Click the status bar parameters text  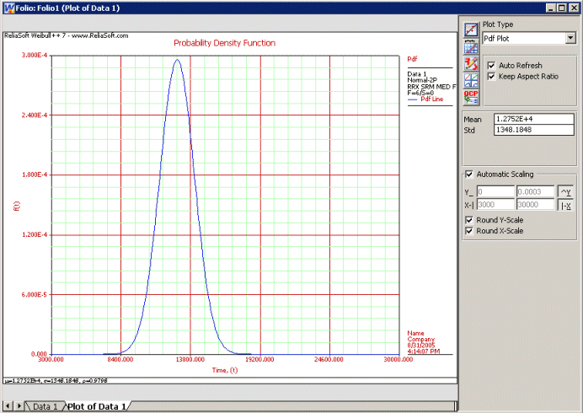[56, 381]
